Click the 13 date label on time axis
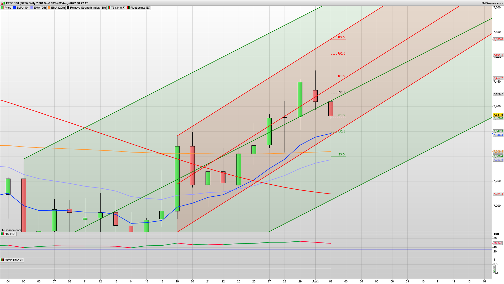Screen dimensions: 504x284 click(x=116, y=281)
